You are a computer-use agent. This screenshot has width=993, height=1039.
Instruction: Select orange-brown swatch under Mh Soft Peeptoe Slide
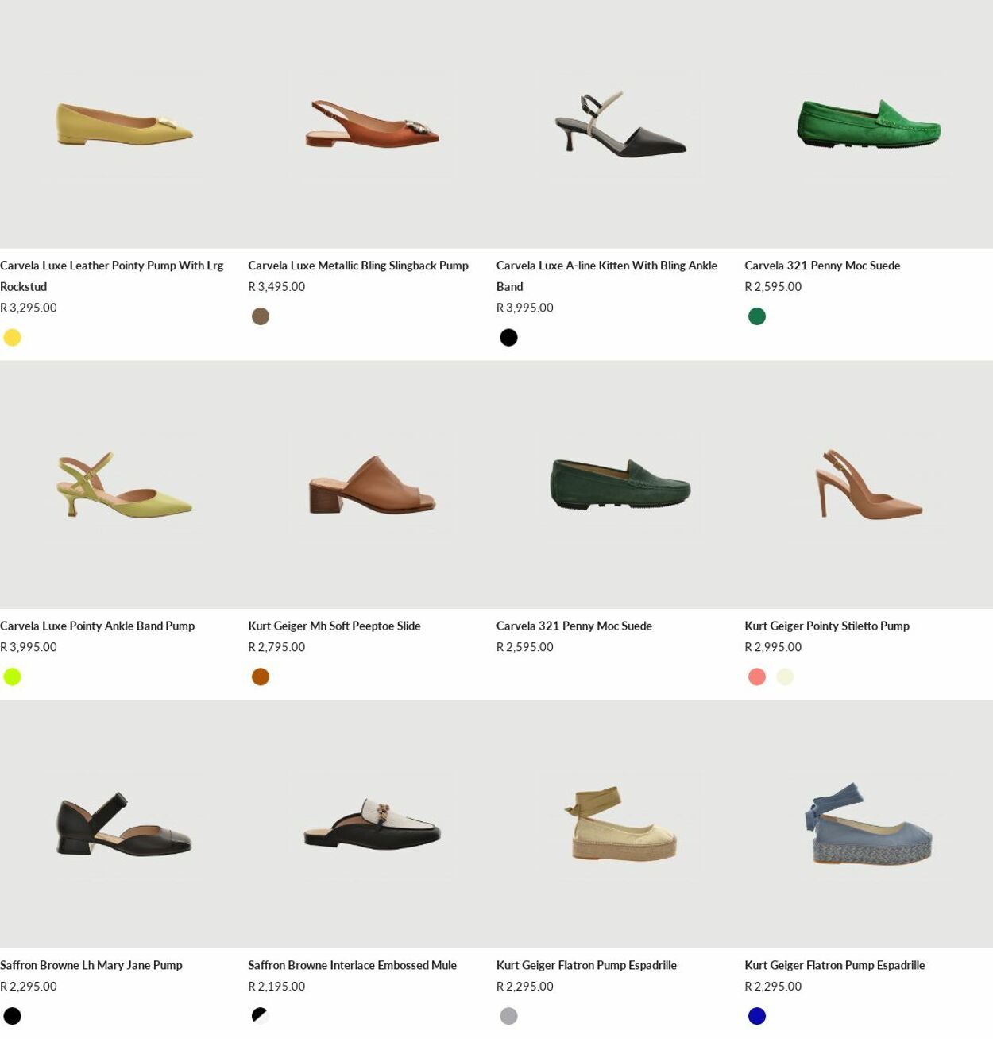point(261,677)
